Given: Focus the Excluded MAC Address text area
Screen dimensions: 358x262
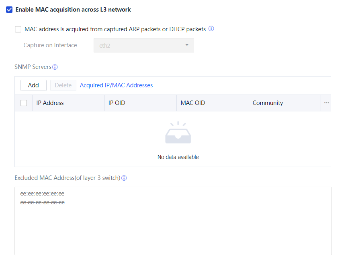Looking at the screenshot, I should pos(173,224).
